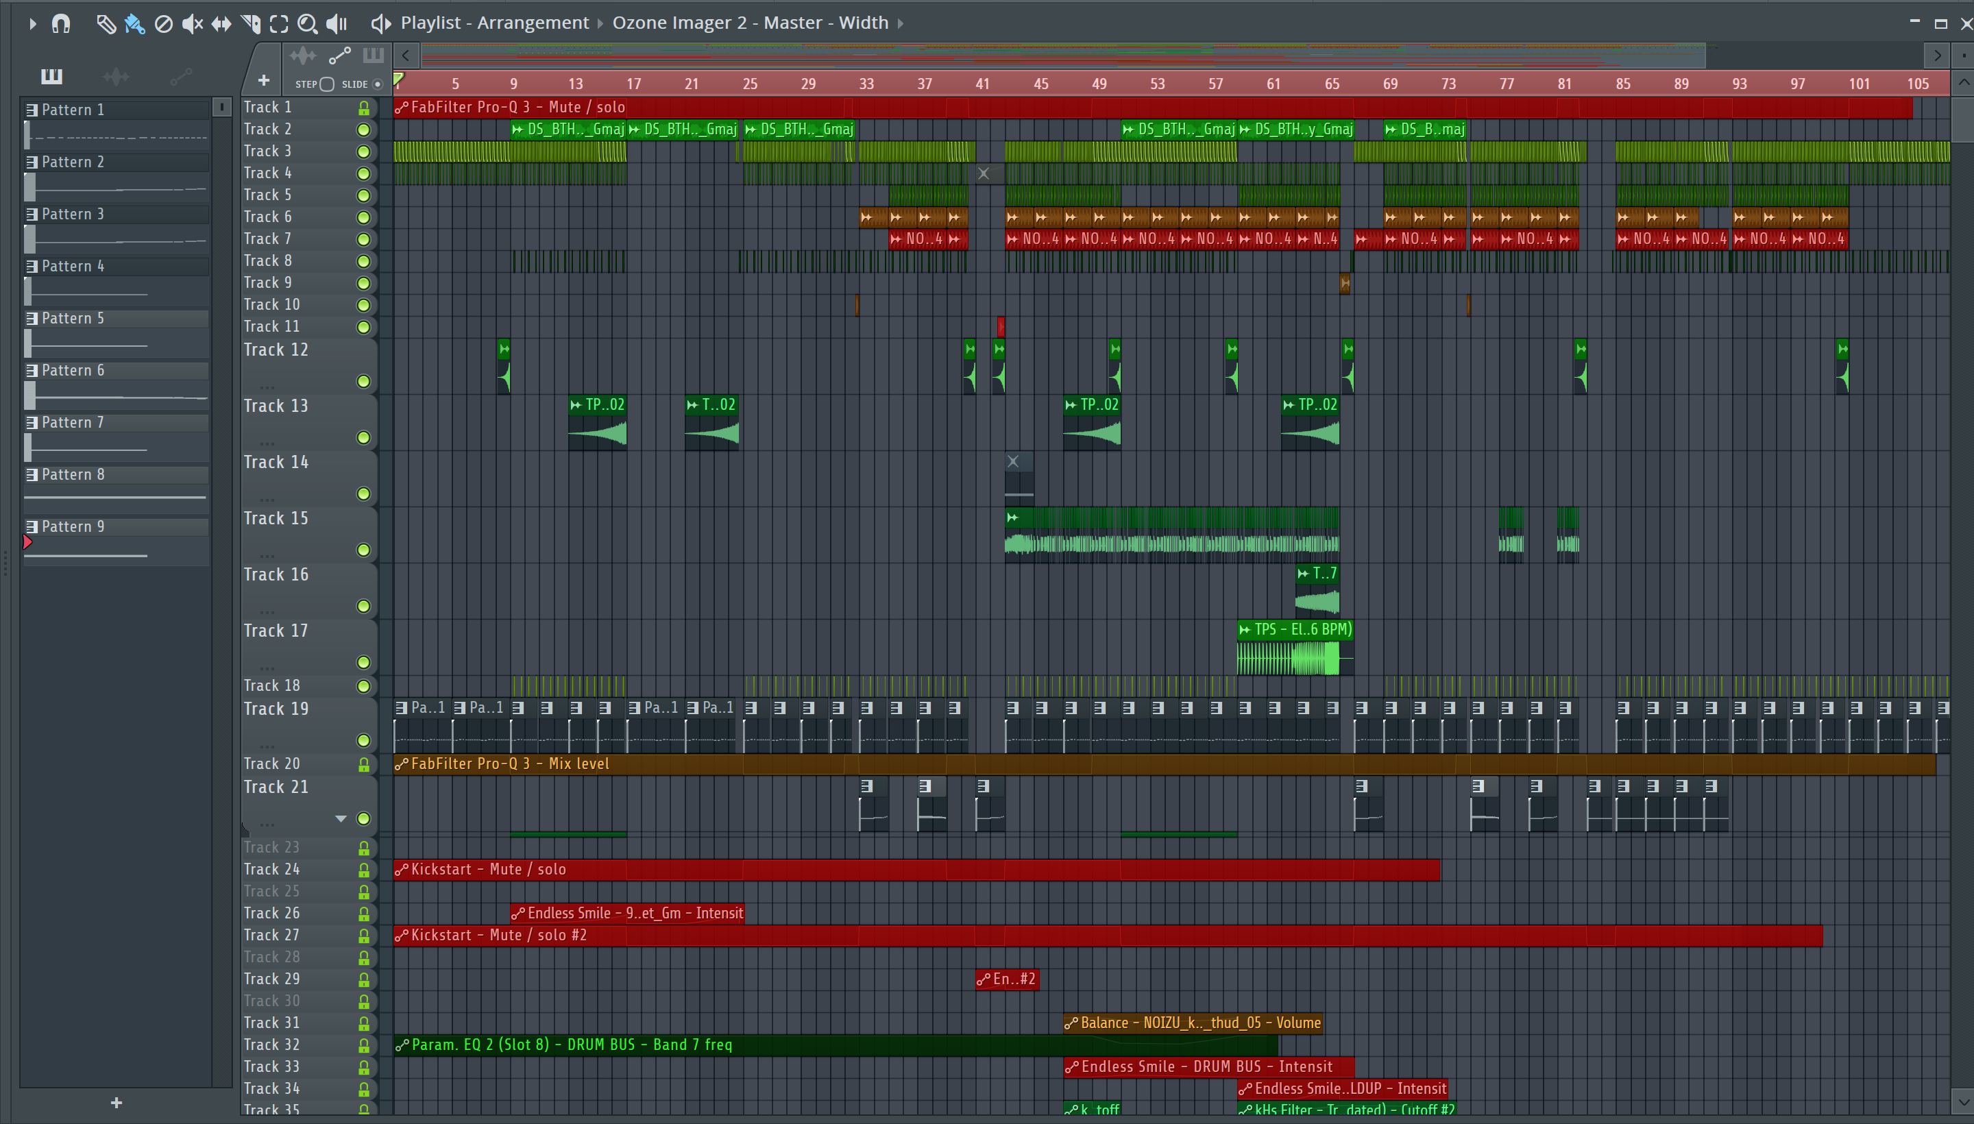This screenshot has height=1124, width=1974.
Task: Select the Paint brush tool
Action: [x=134, y=24]
